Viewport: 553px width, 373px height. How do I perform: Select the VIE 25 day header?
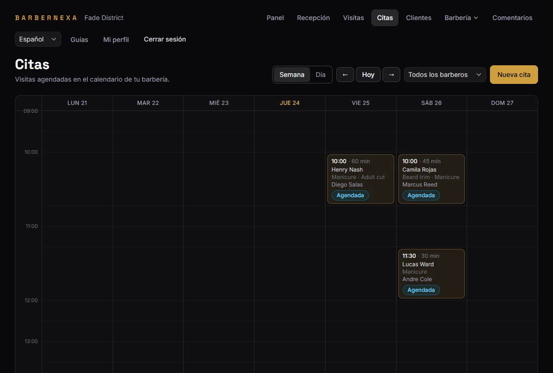tap(361, 103)
